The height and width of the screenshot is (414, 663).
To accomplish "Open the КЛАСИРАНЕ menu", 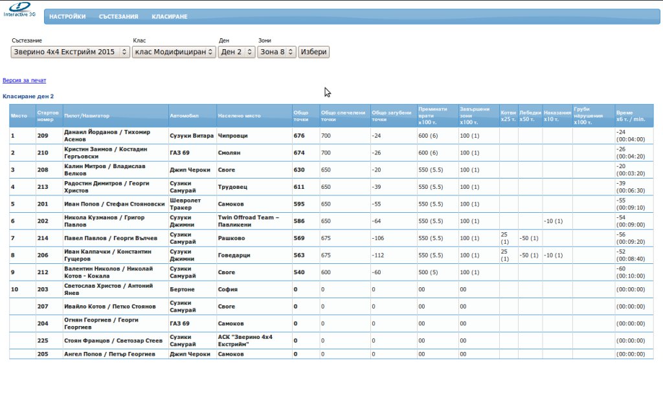I will (x=170, y=17).
